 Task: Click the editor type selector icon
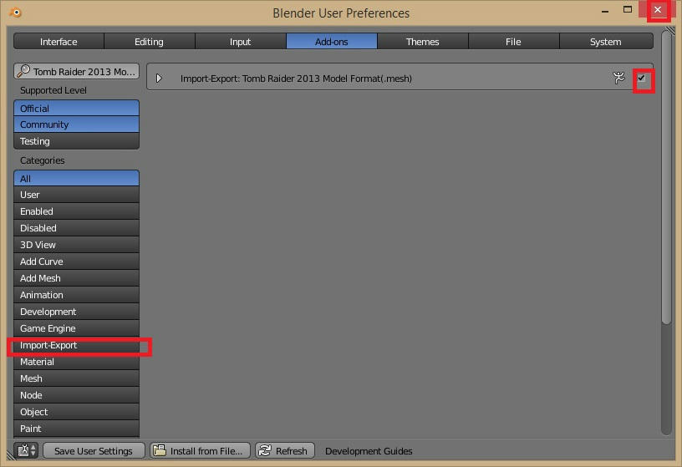tap(23, 450)
